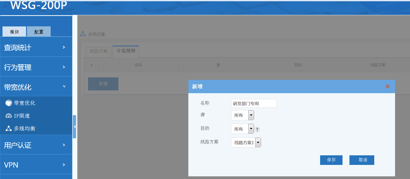Switch to the 模块 tab
Image resolution: width=410 pixels, height=179 pixels.
click(x=14, y=32)
